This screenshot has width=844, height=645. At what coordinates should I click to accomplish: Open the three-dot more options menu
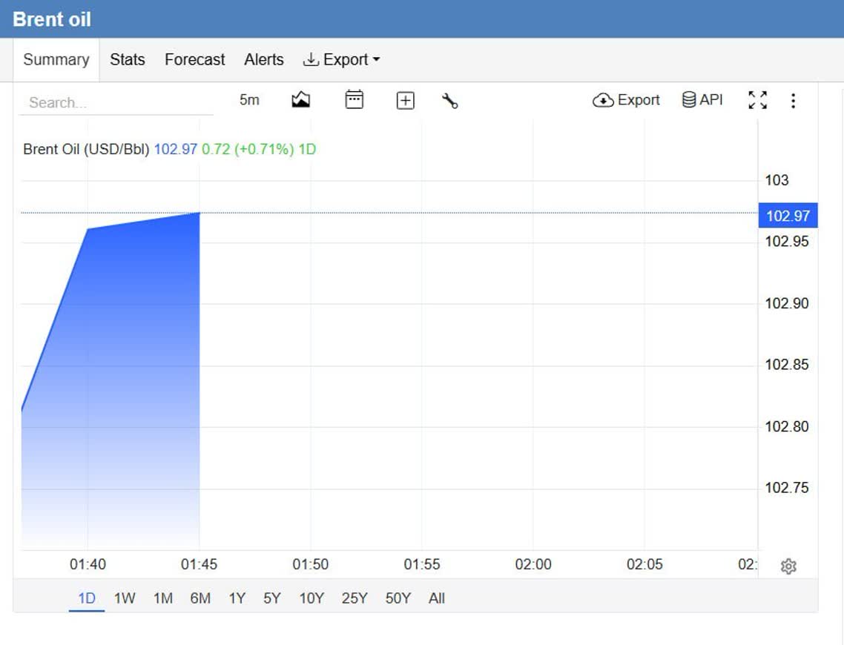[793, 101]
